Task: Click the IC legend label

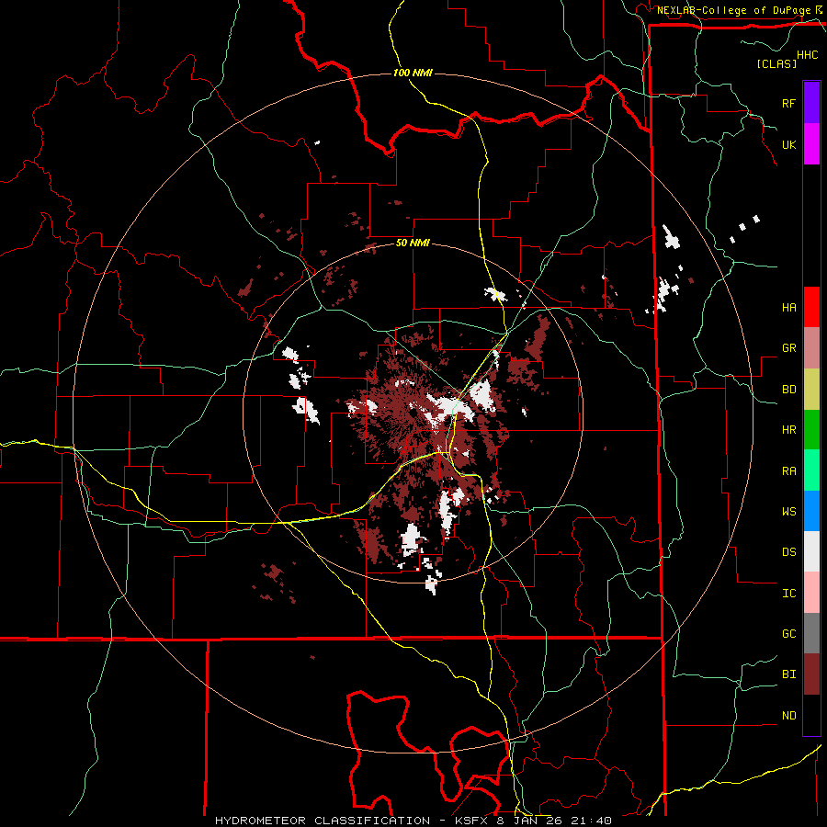Action: pyautogui.click(x=788, y=594)
